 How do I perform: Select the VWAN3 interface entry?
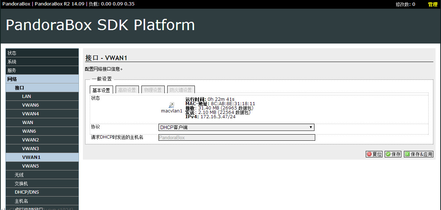[42, 149]
